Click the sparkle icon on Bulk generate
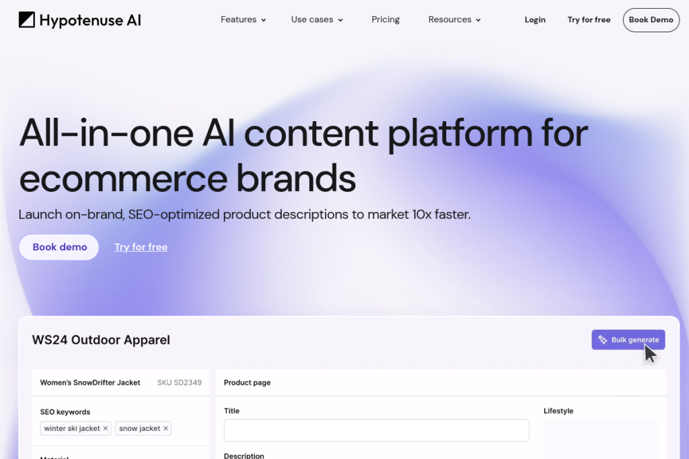The width and height of the screenshot is (689, 459). [x=602, y=340]
